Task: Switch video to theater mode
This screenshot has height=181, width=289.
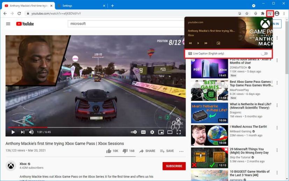Action: pyautogui.click(x=170, y=132)
